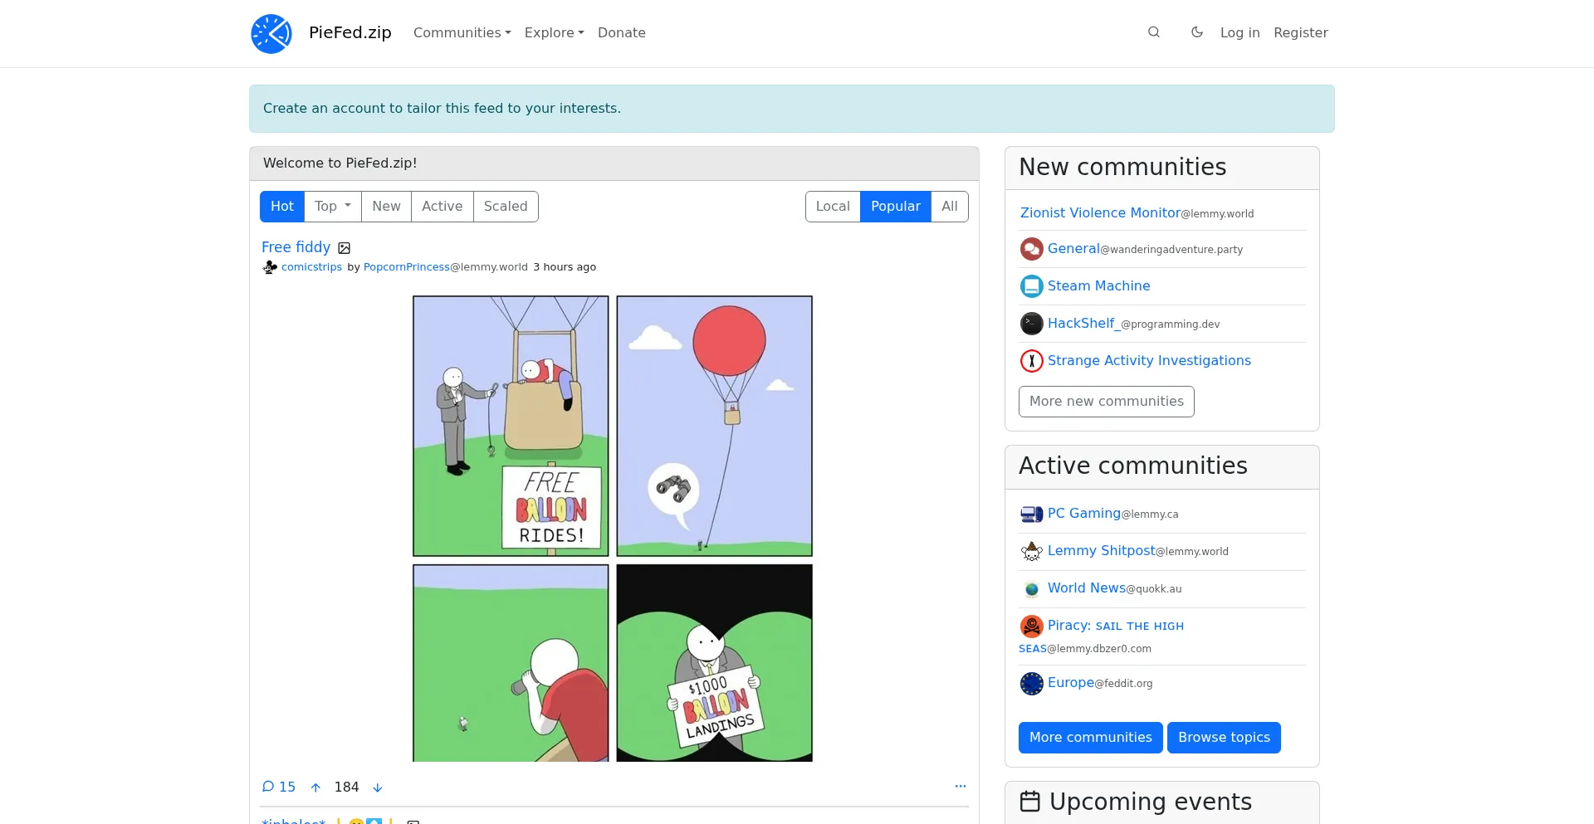Click the World News globe icon
This screenshot has height=824, width=1594.
pos(1032,589)
